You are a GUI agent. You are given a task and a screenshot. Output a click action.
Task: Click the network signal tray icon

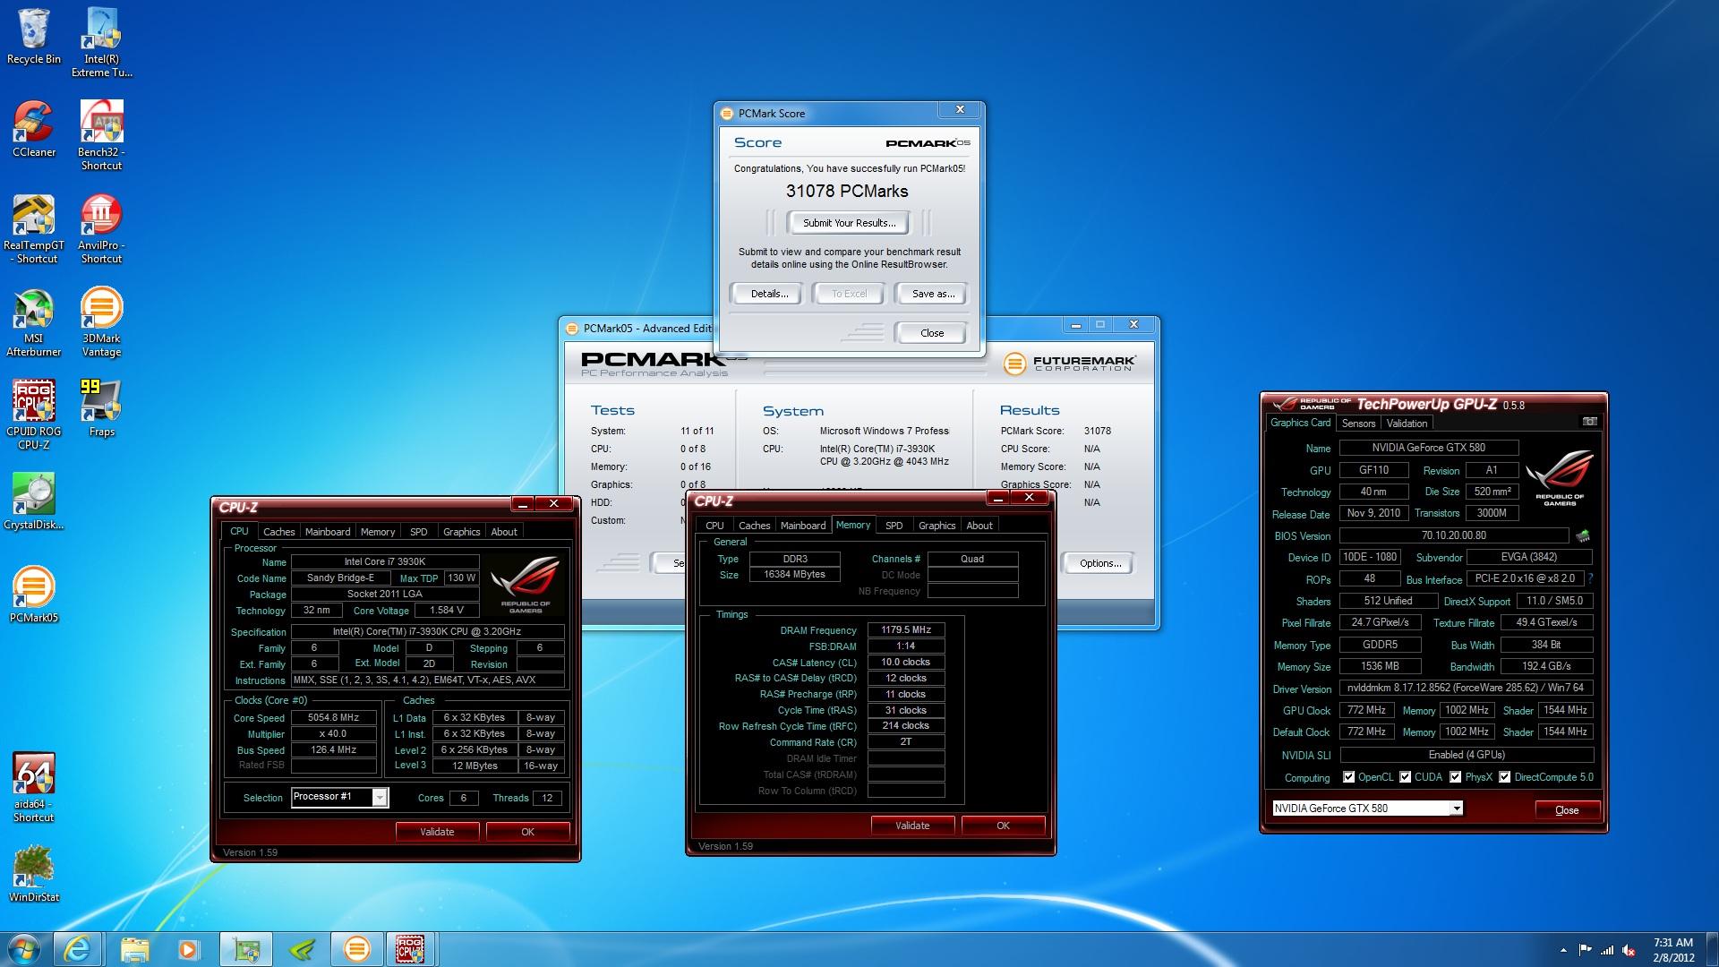pos(1607,950)
